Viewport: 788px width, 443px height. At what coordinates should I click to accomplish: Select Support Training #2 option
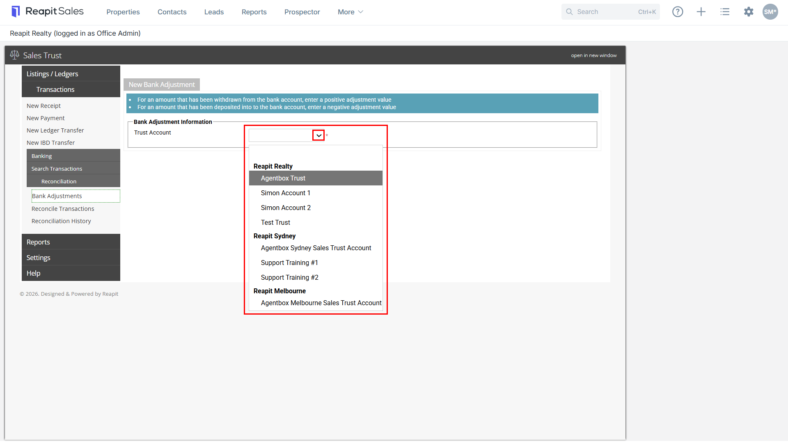pos(316,277)
